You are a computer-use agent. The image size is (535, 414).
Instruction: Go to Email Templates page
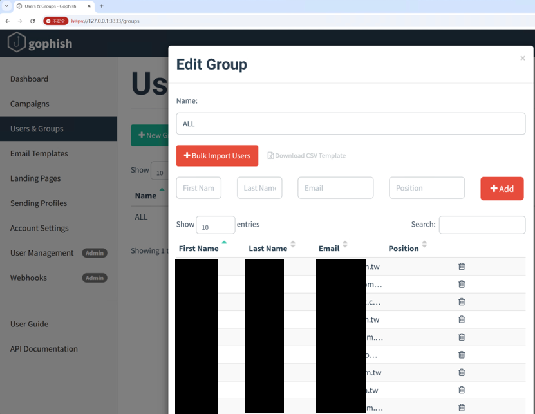[x=39, y=154]
